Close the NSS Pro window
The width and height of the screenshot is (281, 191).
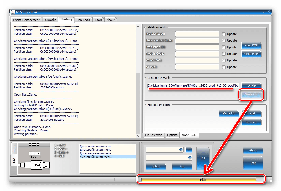pyautogui.click(x=269, y=12)
